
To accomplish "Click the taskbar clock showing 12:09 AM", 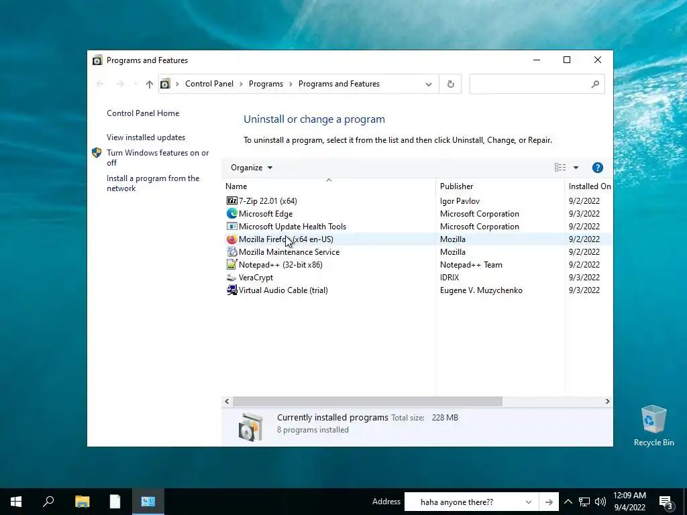I will pos(629,502).
